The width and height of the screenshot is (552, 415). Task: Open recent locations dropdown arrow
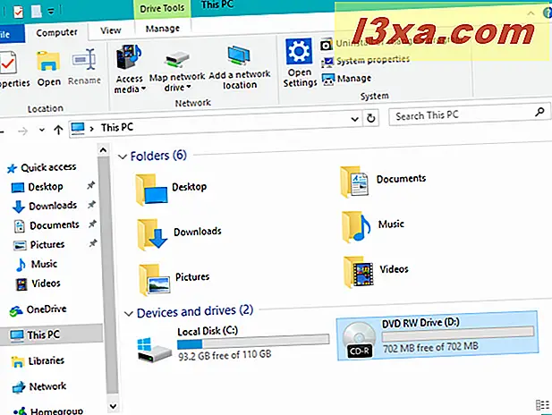point(41,130)
